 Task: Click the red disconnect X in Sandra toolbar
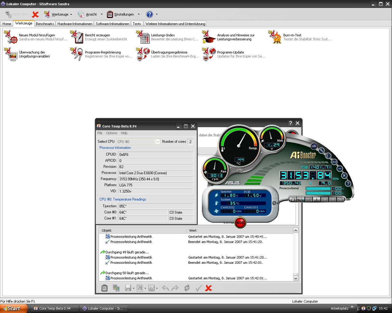(x=36, y=14)
